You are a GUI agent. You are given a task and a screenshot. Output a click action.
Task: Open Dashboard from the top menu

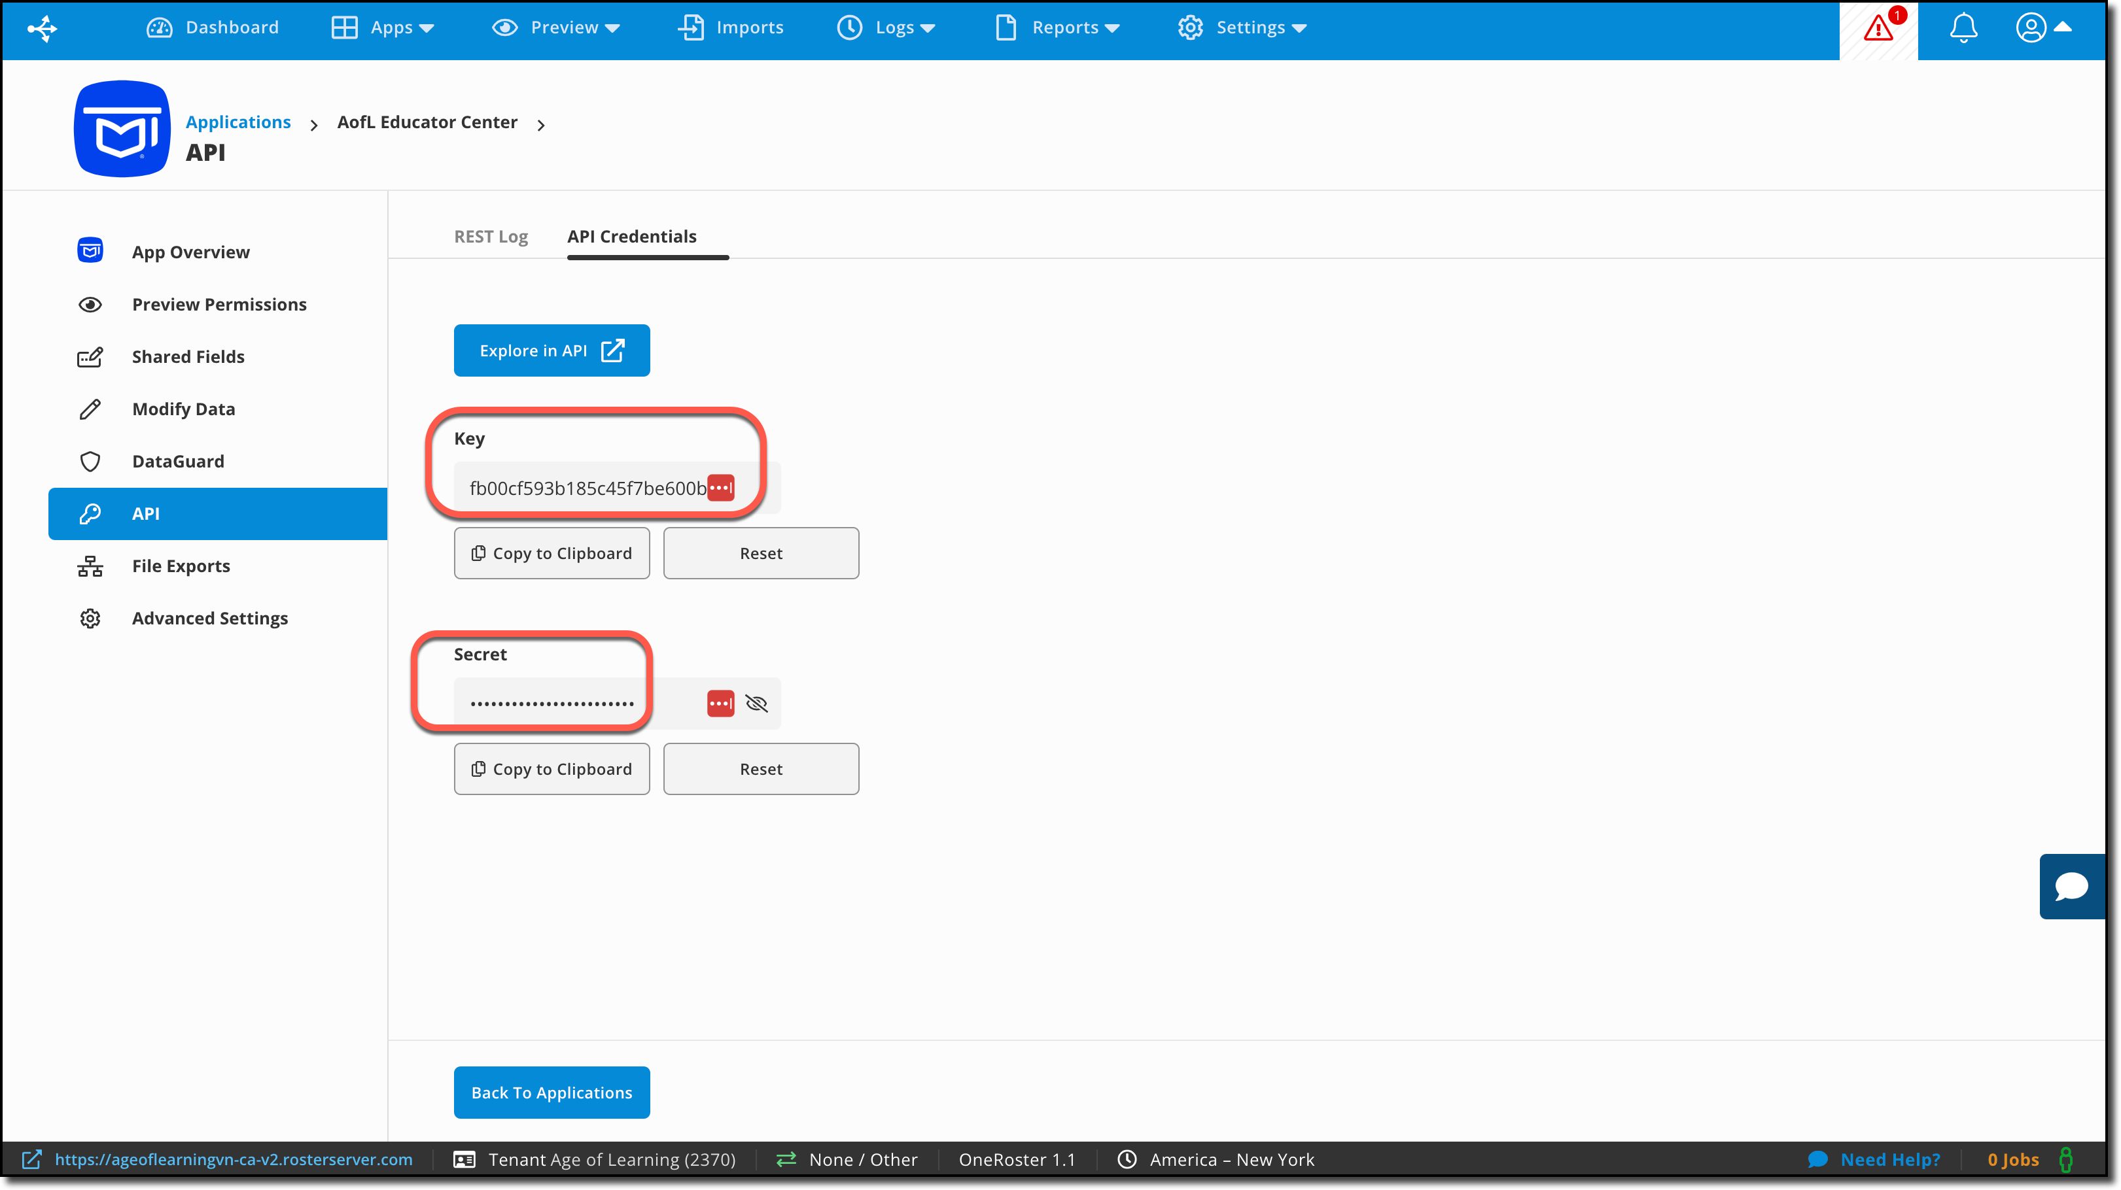pos(213,28)
